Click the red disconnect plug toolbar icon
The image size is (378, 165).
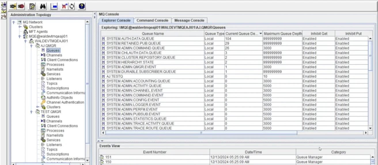[x=21, y=6]
